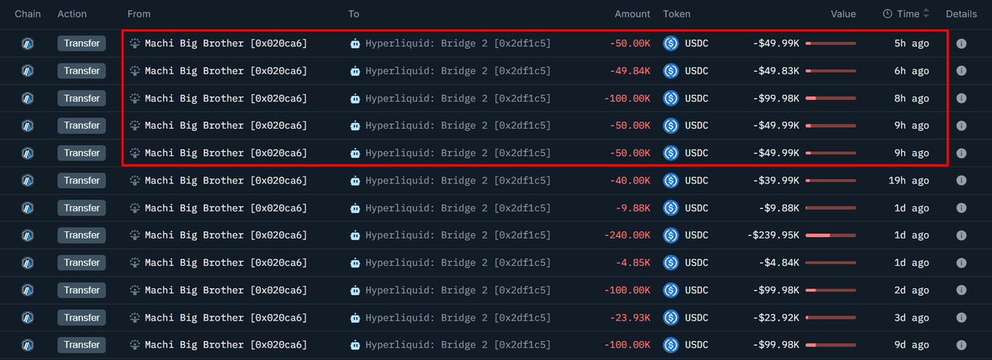
Task: Click USDC label in 8h ago row
Action: coord(697,98)
